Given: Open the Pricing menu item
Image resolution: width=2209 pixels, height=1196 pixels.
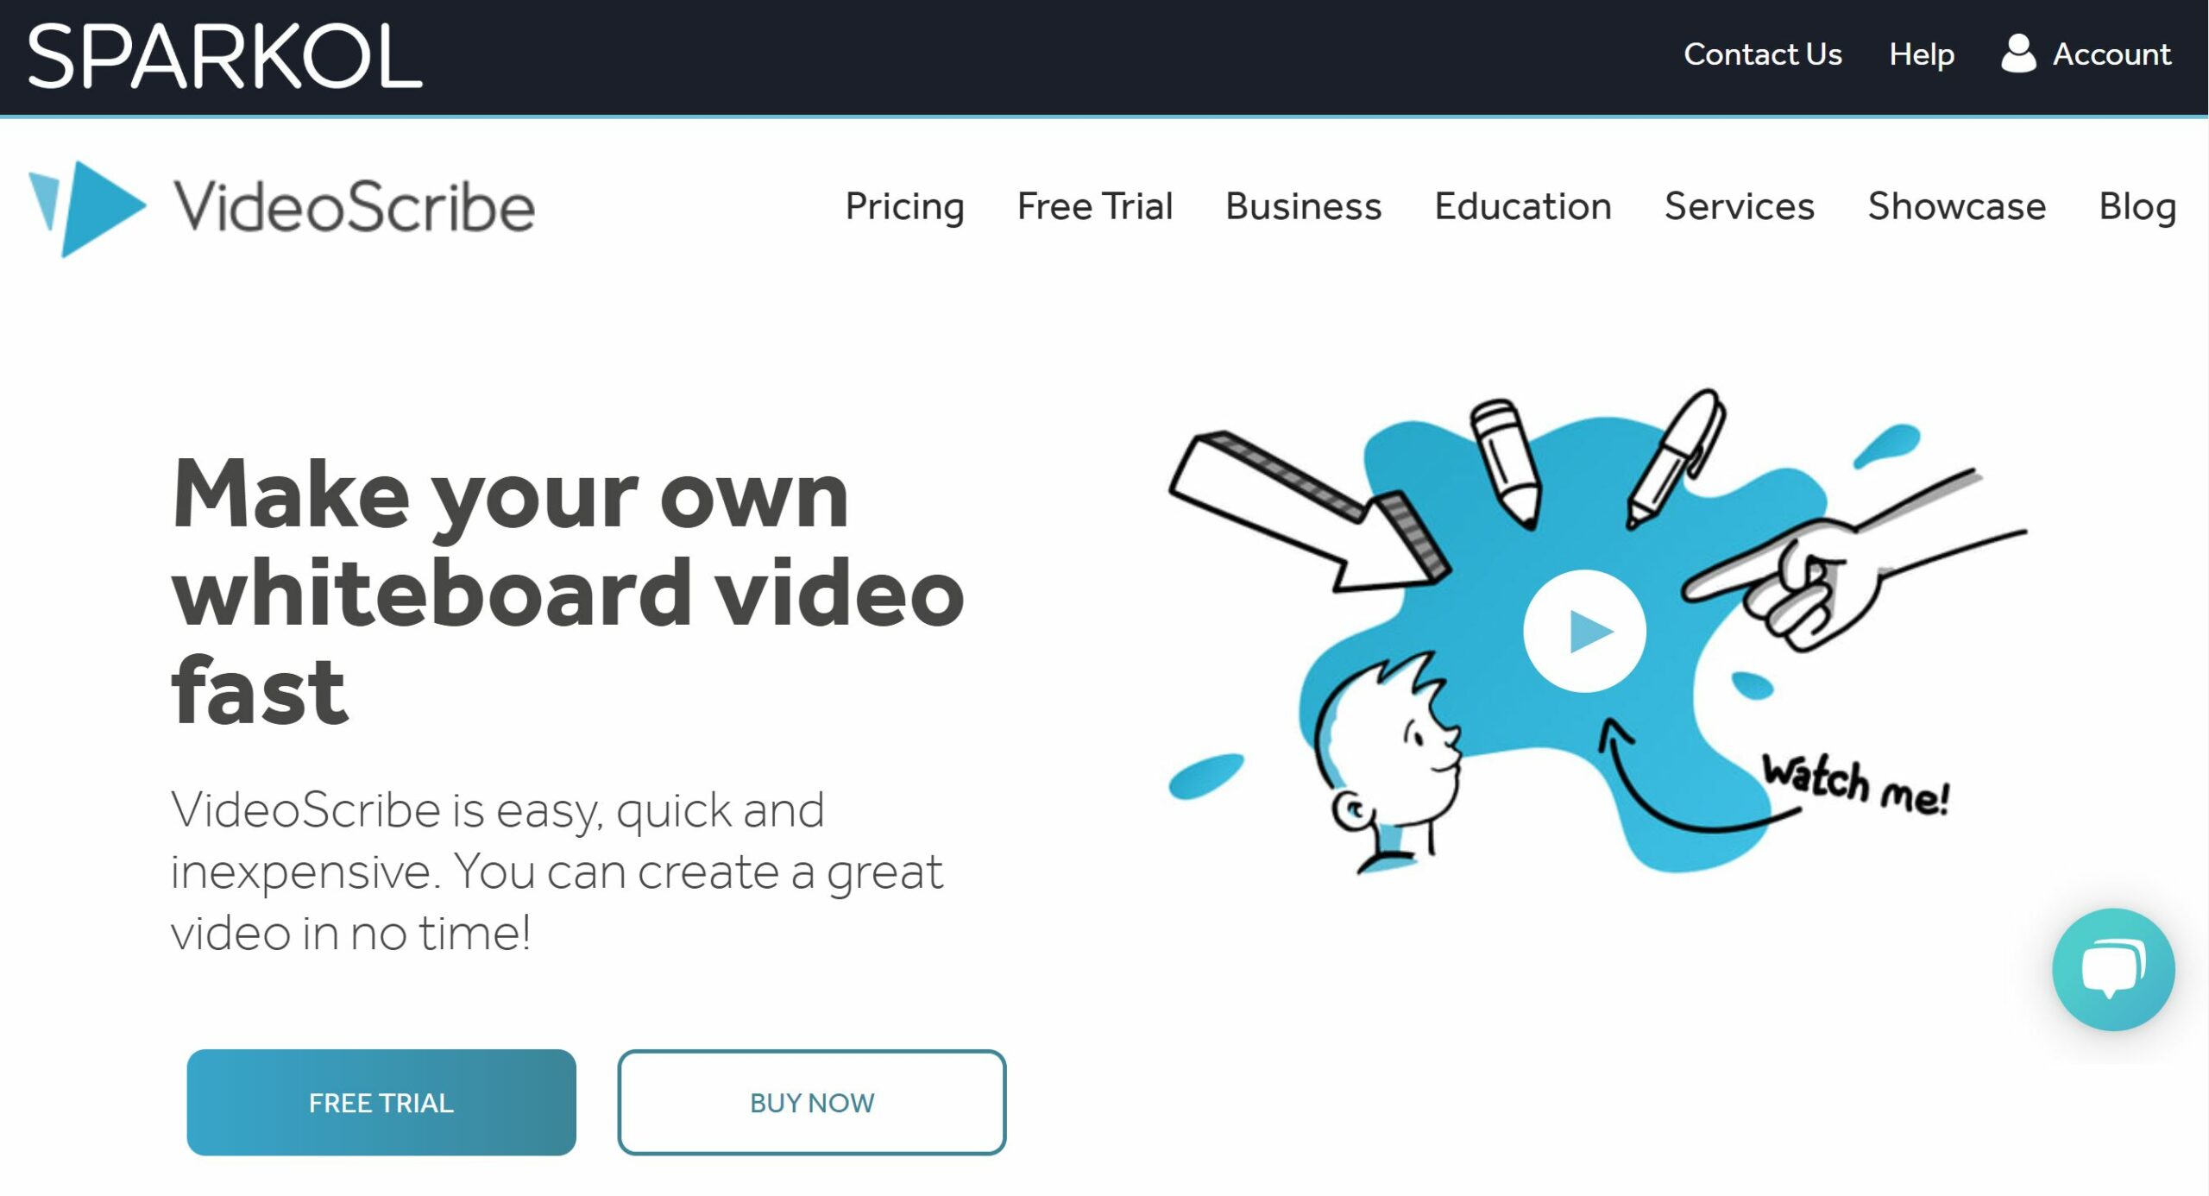Looking at the screenshot, I should click(x=904, y=206).
